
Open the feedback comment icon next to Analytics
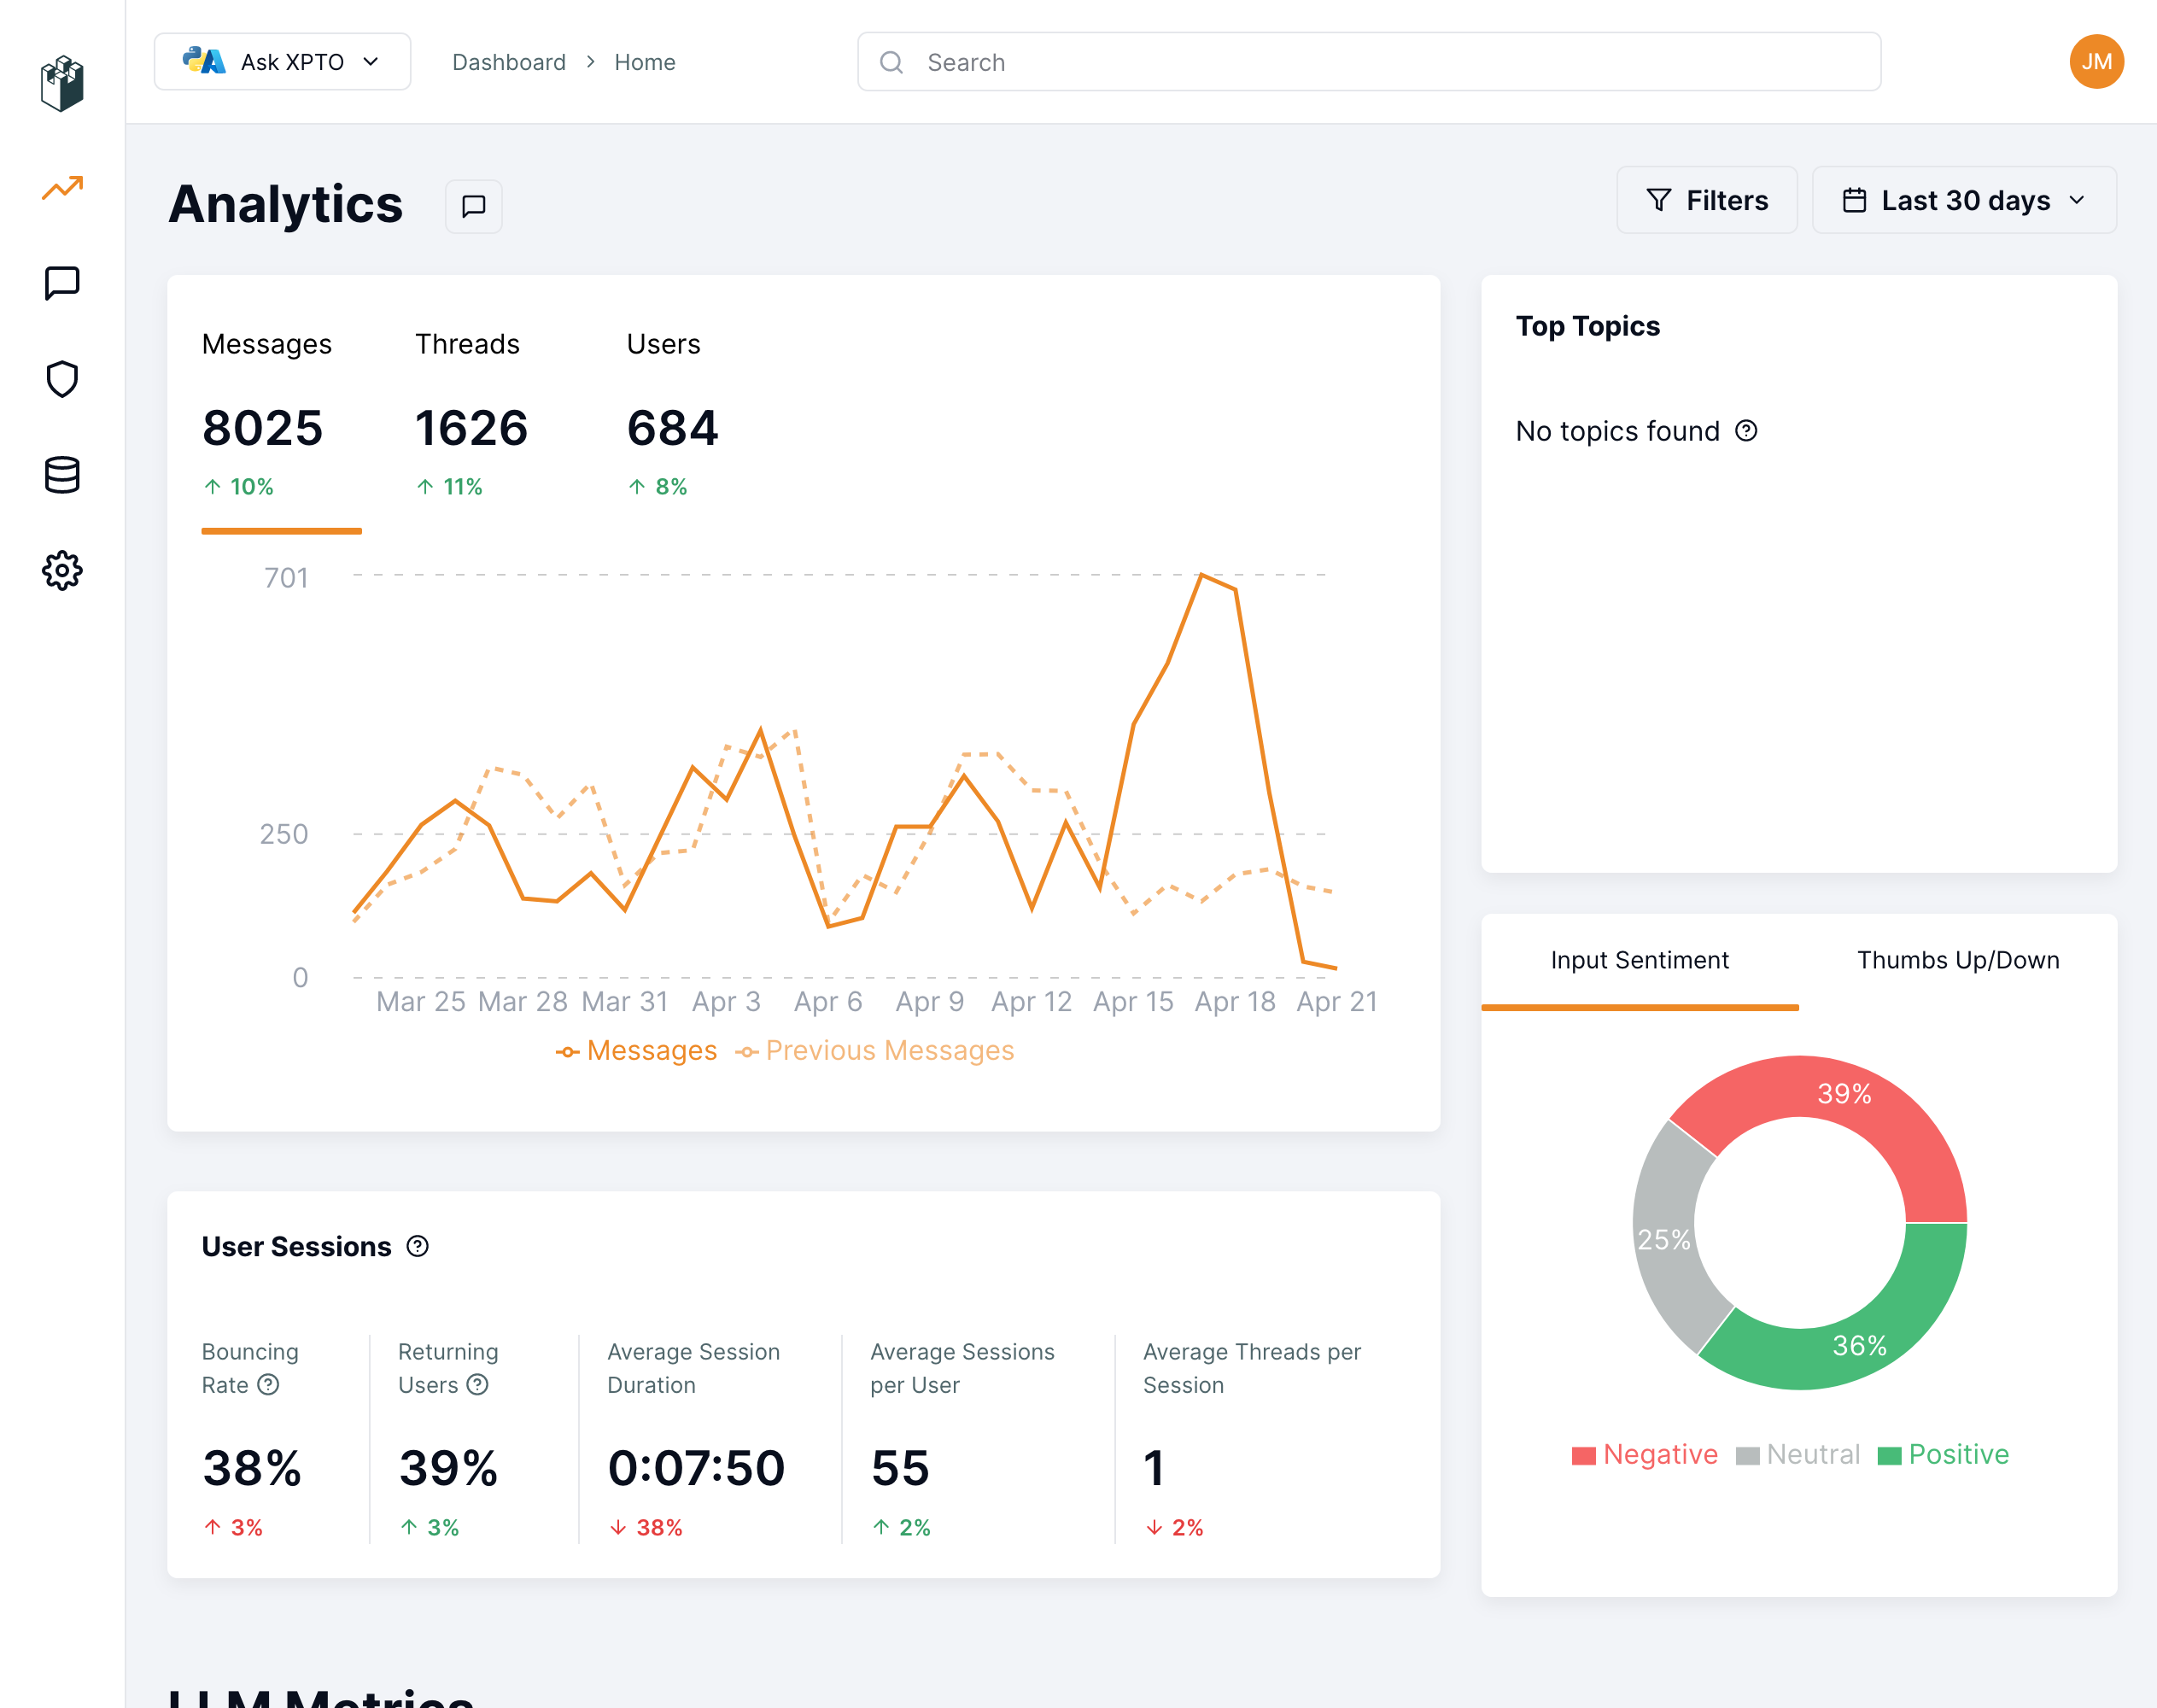pyautogui.click(x=473, y=206)
